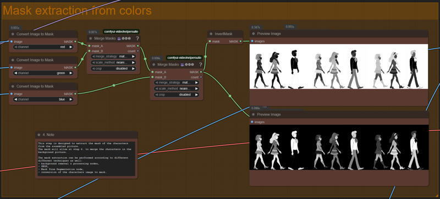This screenshot has width=440, height=199.
Task: Click image input socket of blue channel node
Action: [x=12, y=94]
